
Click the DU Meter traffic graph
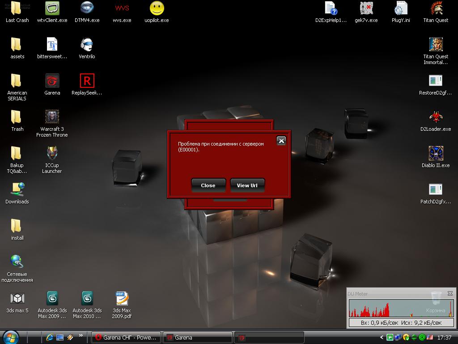[401, 308]
